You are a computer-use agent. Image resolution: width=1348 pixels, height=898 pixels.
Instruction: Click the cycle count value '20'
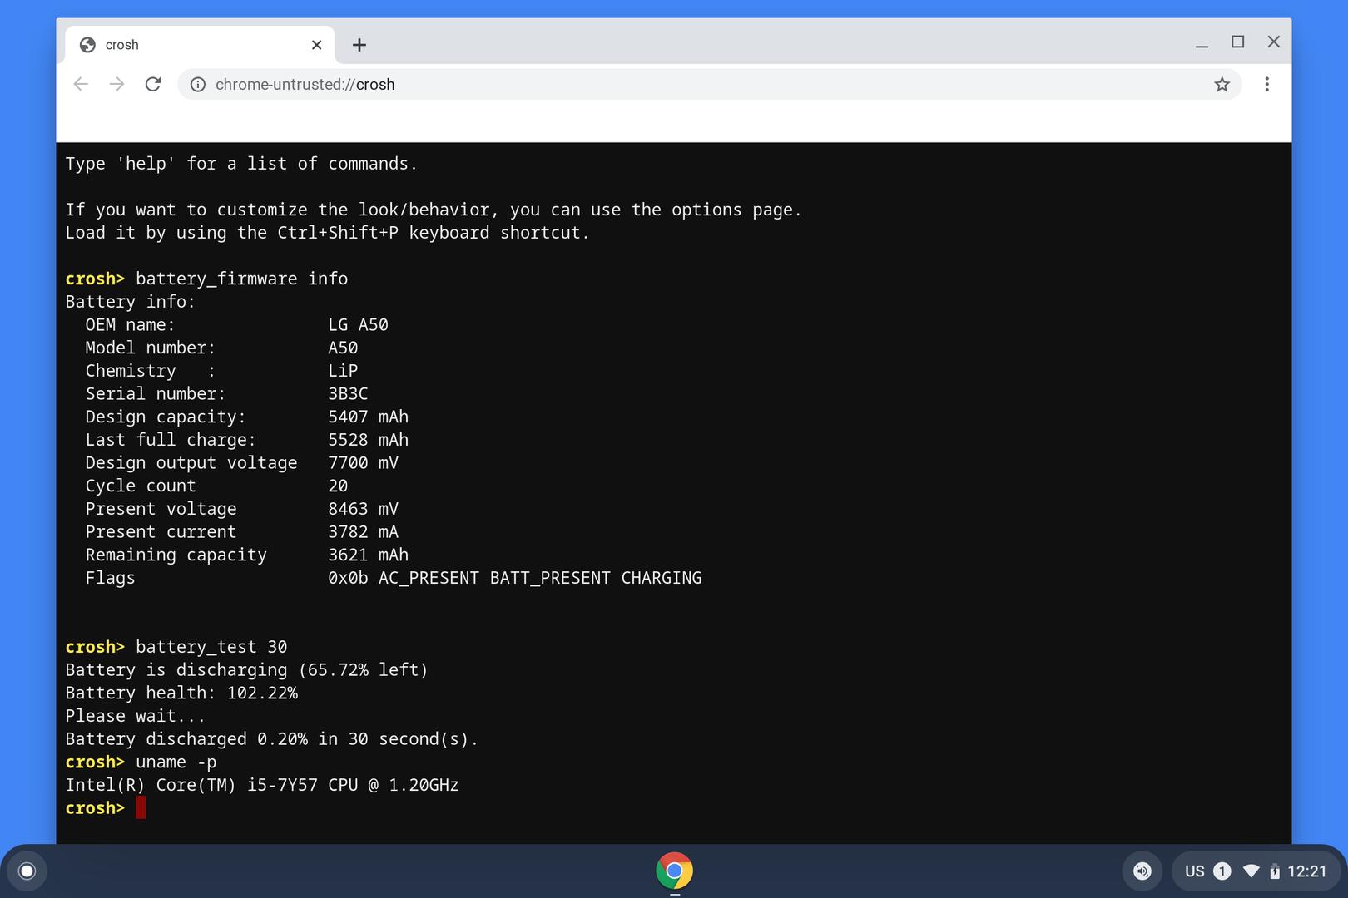pyautogui.click(x=338, y=486)
